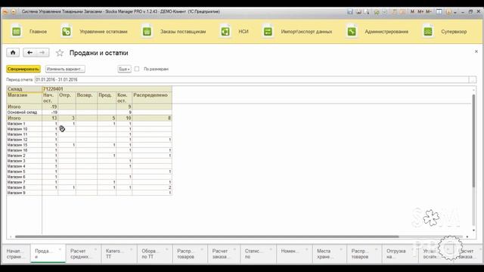Screen dimensions: 484x272
Task: Click the Распределено column header
Action: [x=152, y=97]
